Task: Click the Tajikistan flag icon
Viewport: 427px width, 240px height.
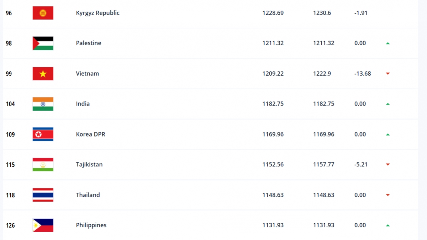Action: point(43,165)
